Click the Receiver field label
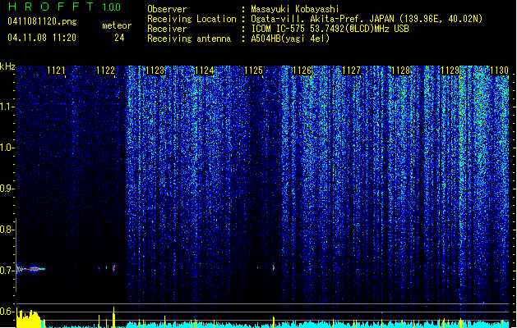The height and width of the screenshot is (328, 517). [167, 29]
